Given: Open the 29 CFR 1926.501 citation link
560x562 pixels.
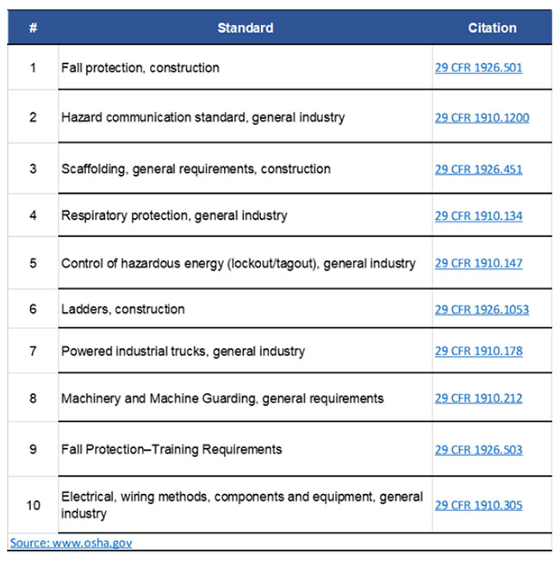Looking at the screenshot, I should [478, 68].
